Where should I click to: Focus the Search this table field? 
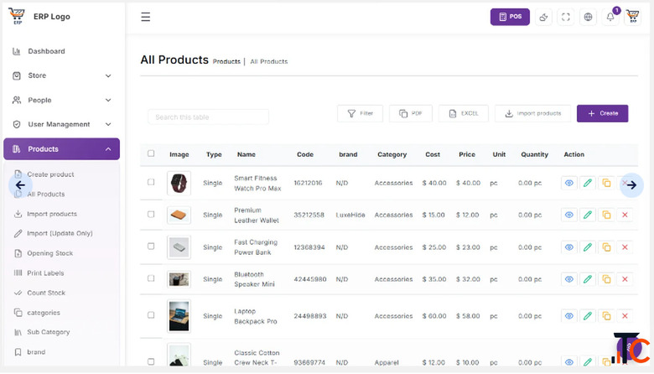coord(208,117)
